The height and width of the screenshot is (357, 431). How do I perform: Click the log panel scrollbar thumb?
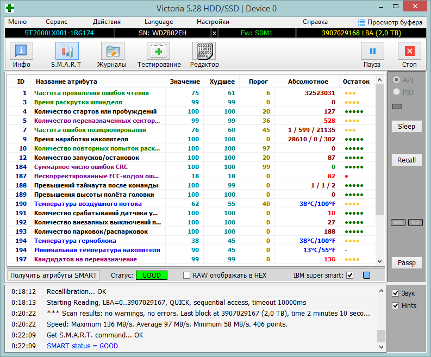(x=381, y=336)
